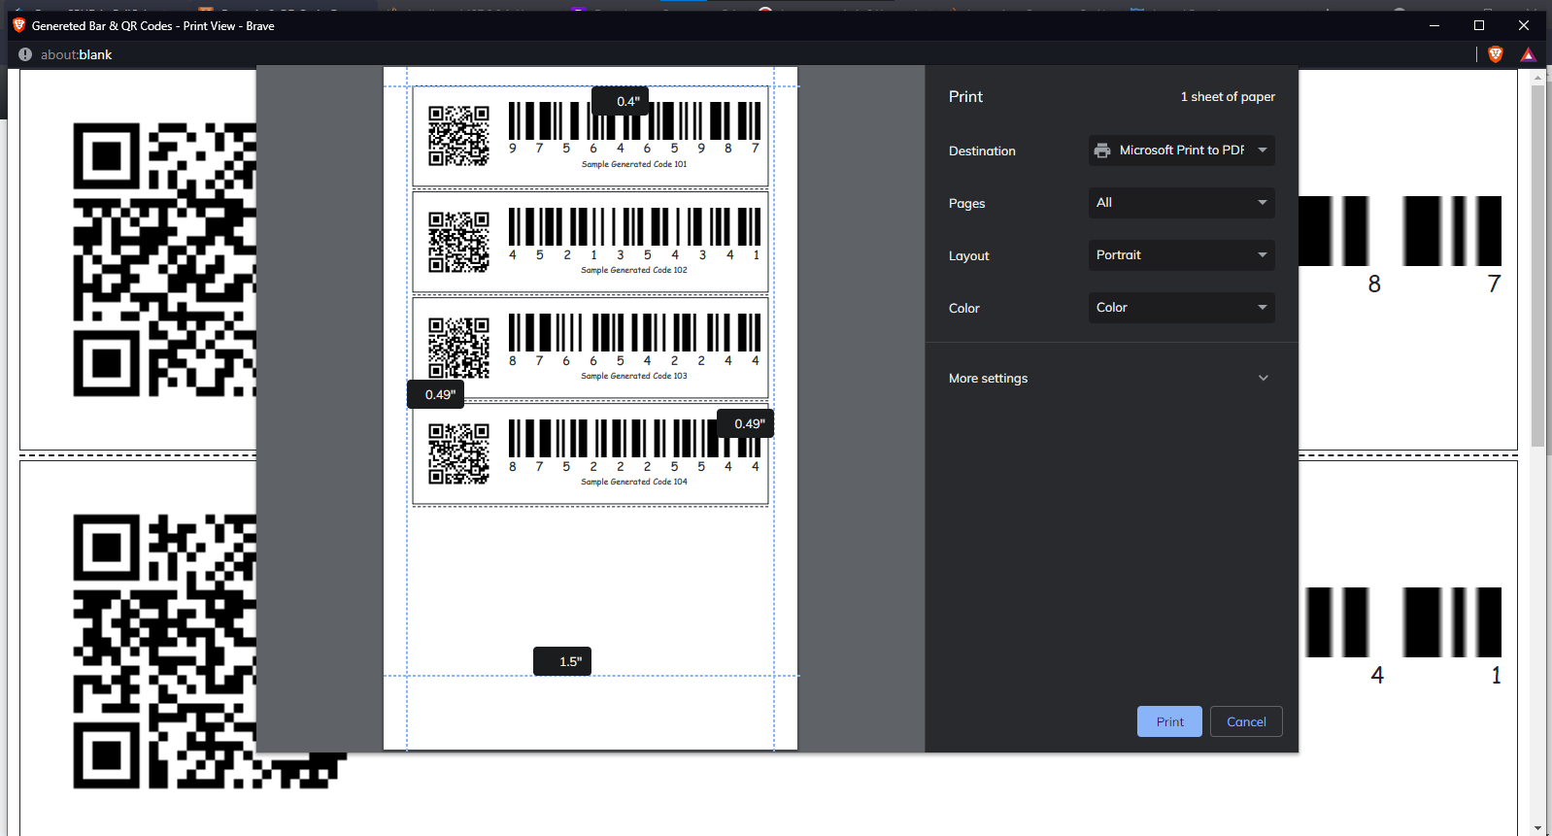Click the scrollbar down arrow

[x=1536, y=828]
